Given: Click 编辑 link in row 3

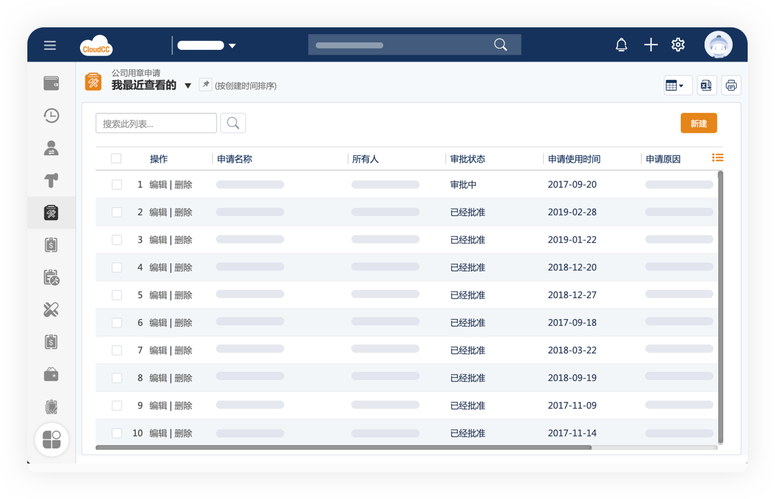Looking at the screenshot, I should 158,240.
